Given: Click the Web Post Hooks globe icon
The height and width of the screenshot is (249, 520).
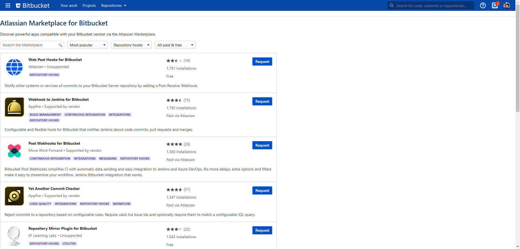Looking at the screenshot, I should click(x=14, y=67).
